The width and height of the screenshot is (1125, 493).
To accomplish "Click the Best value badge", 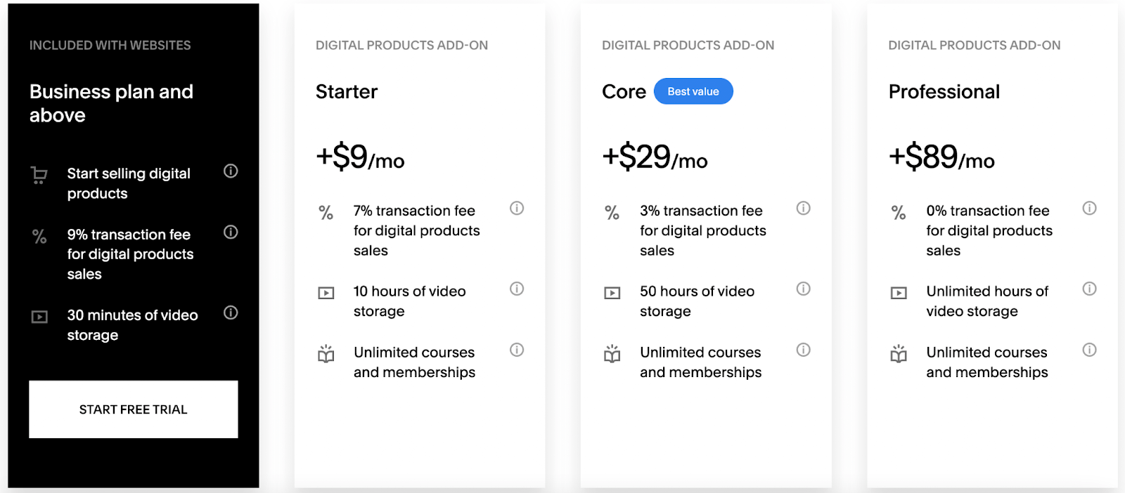I will 693,91.
